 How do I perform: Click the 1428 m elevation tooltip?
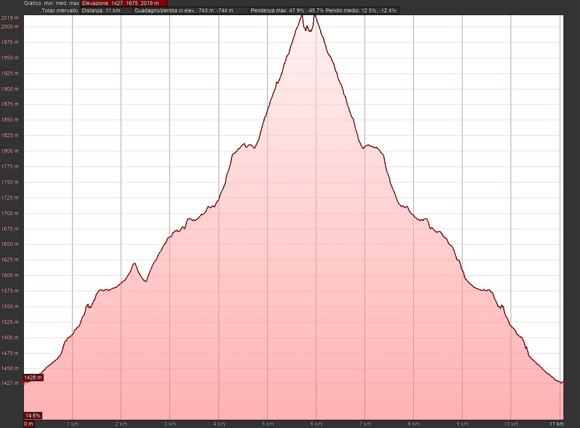33,378
